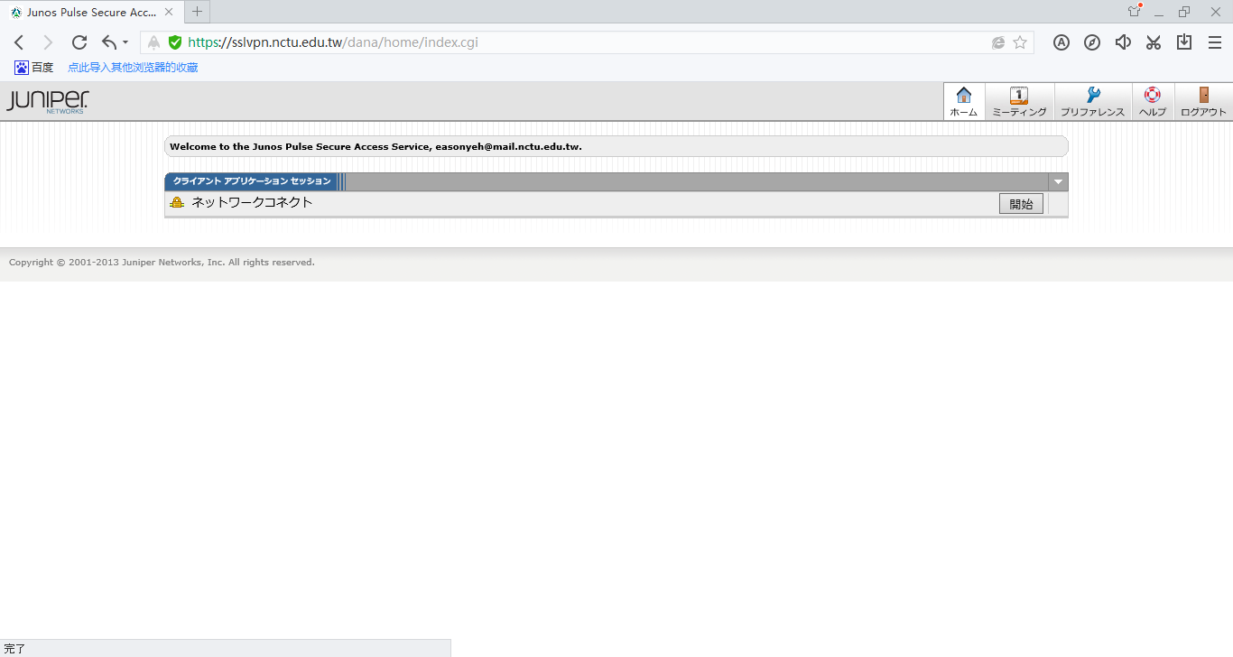The height and width of the screenshot is (657, 1233).
Task: Go to the ホーム (Home) page
Action: 964,101
